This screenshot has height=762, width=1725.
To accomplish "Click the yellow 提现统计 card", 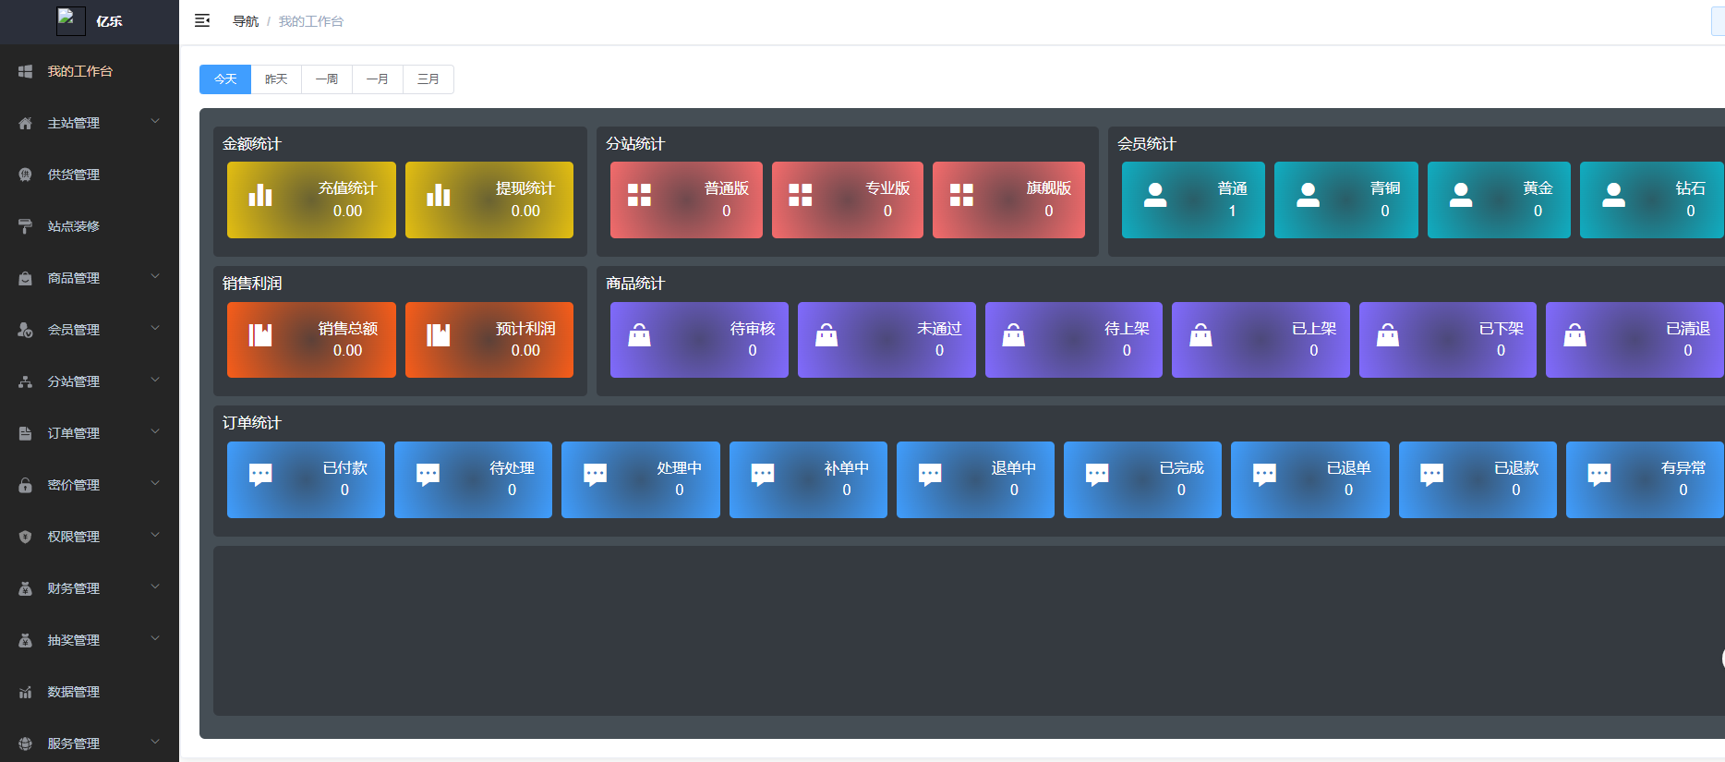I will coord(489,200).
